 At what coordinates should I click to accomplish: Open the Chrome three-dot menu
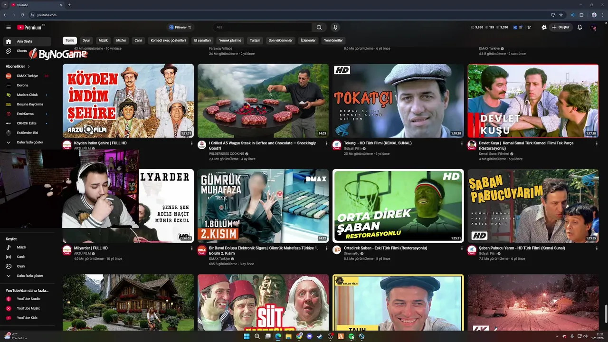point(603,15)
